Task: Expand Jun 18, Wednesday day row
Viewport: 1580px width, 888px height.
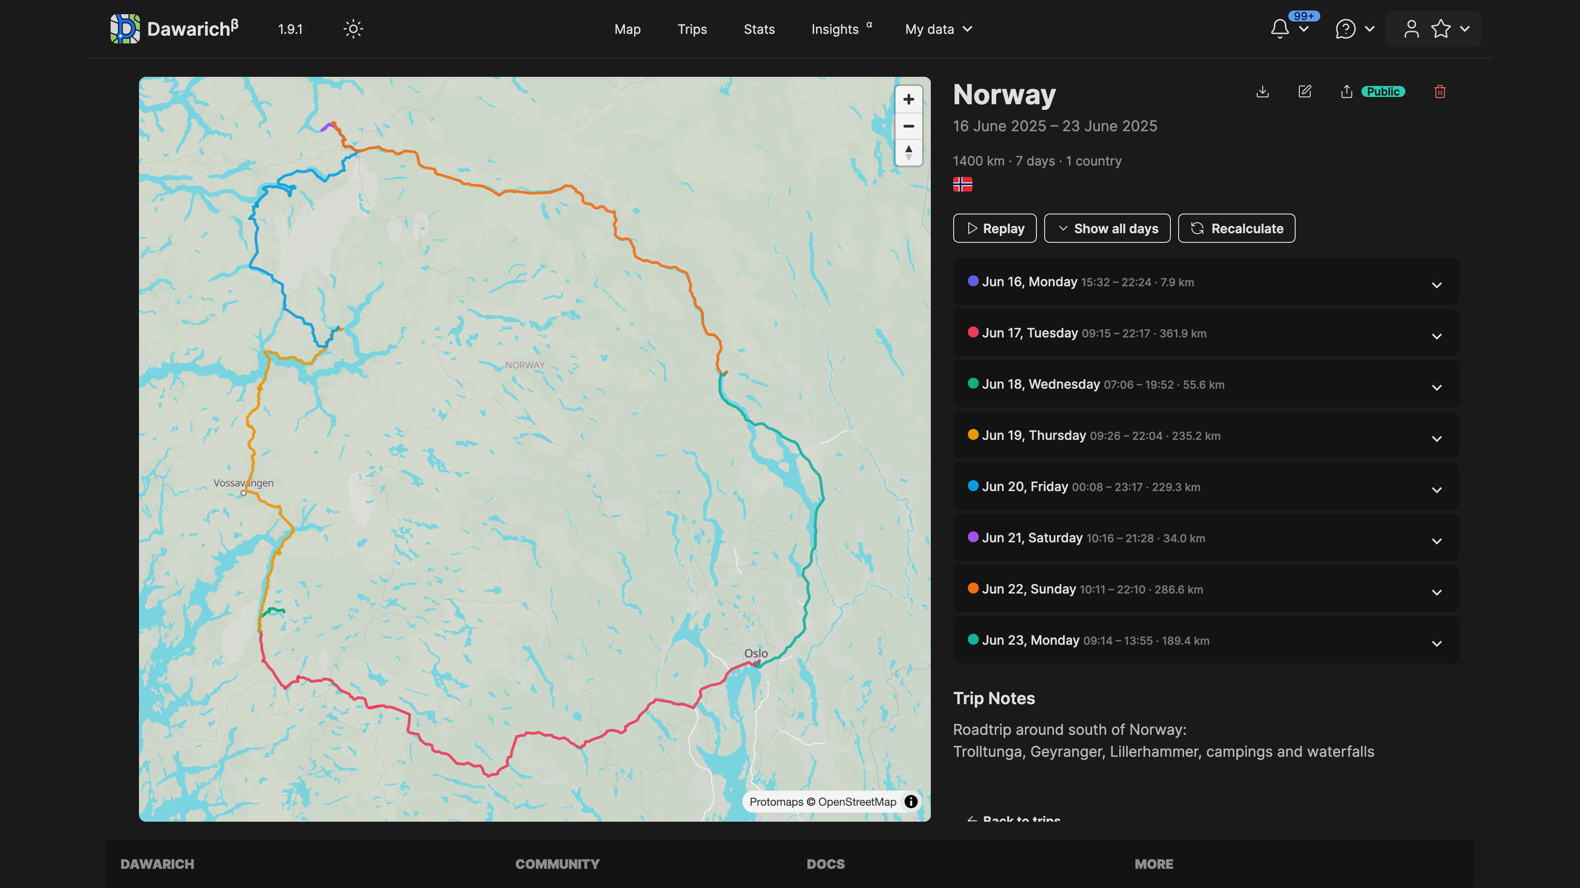Action: (x=1205, y=384)
